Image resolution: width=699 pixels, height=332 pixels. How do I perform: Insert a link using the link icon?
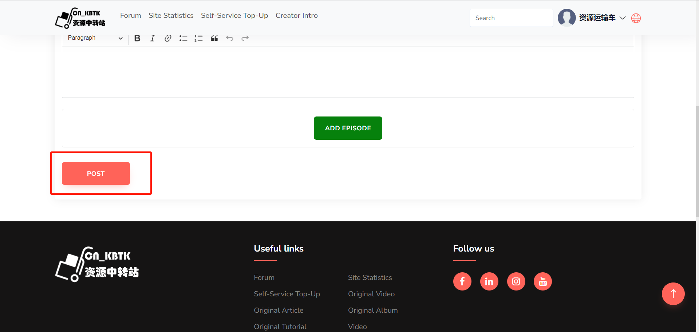point(167,38)
